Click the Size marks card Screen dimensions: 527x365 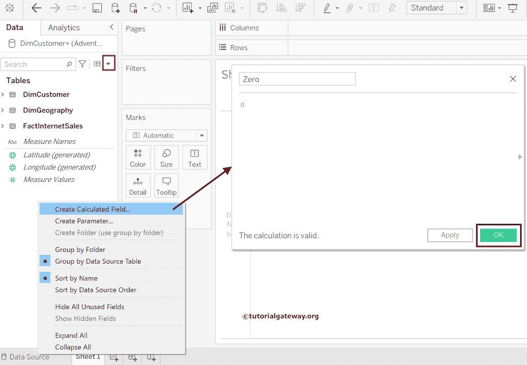point(166,158)
